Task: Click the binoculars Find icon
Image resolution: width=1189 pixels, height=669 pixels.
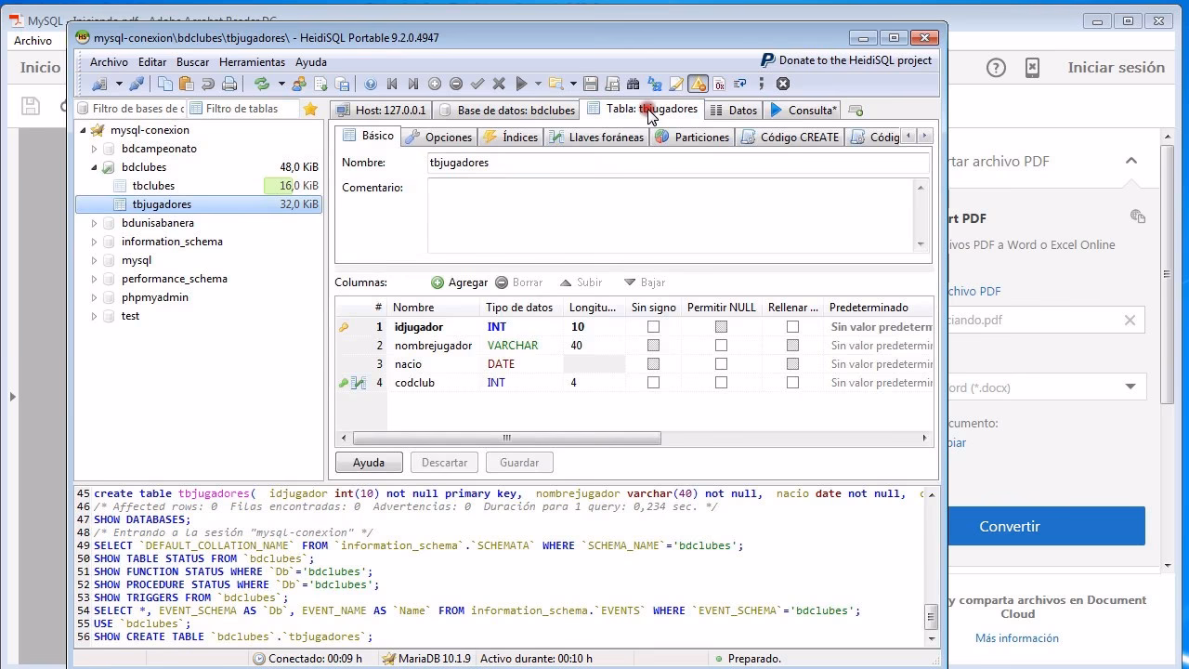Action: 633,84
